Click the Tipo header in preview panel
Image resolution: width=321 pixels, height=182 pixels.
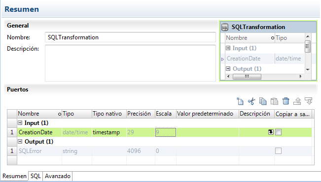pos(289,38)
